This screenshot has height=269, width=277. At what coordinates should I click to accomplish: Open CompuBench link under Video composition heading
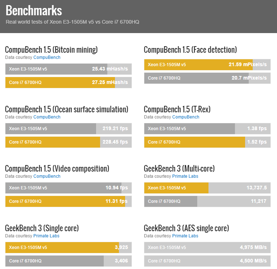tap(47, 176)
